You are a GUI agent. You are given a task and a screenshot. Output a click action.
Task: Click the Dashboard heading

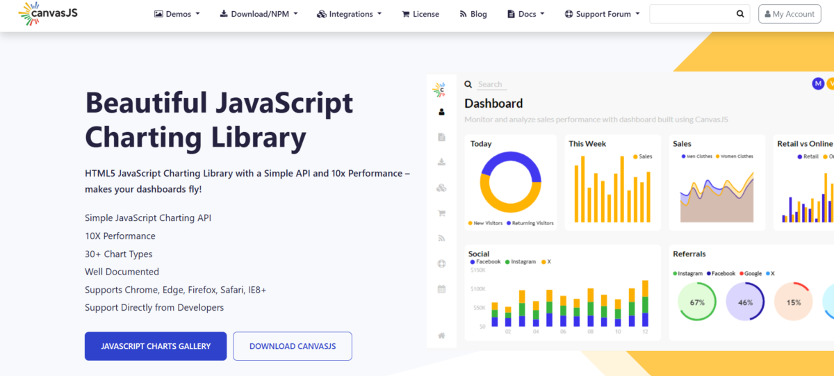pyautogui.click(x=493, y=104)
